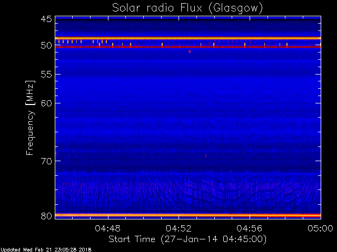Click the red burst spot just below 50 MHz
The image size is (337, 252).
[x=190, y=51]
